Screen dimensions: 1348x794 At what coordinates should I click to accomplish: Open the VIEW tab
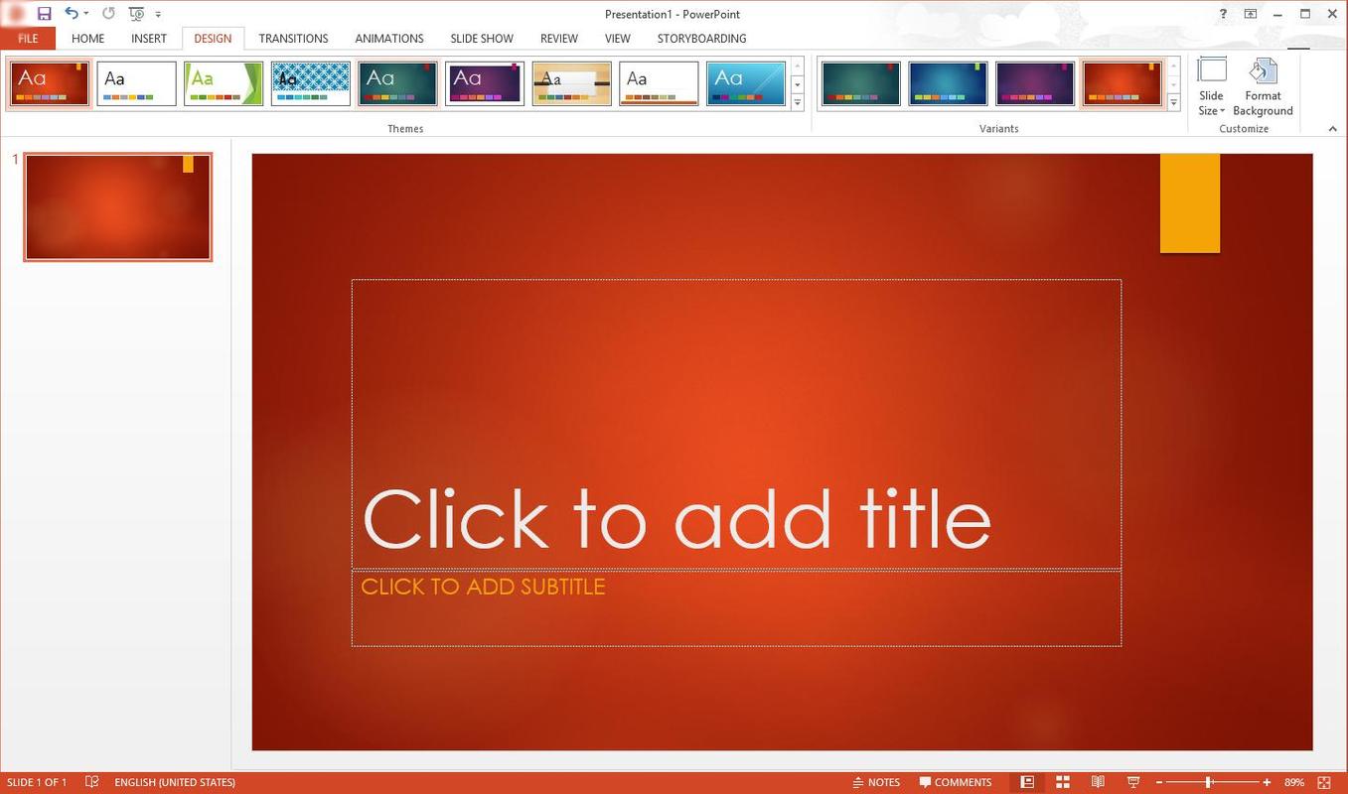click(618, 39)
